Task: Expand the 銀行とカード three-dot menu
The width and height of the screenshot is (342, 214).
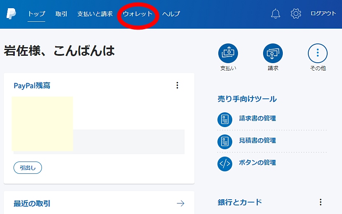Action: 321,202
